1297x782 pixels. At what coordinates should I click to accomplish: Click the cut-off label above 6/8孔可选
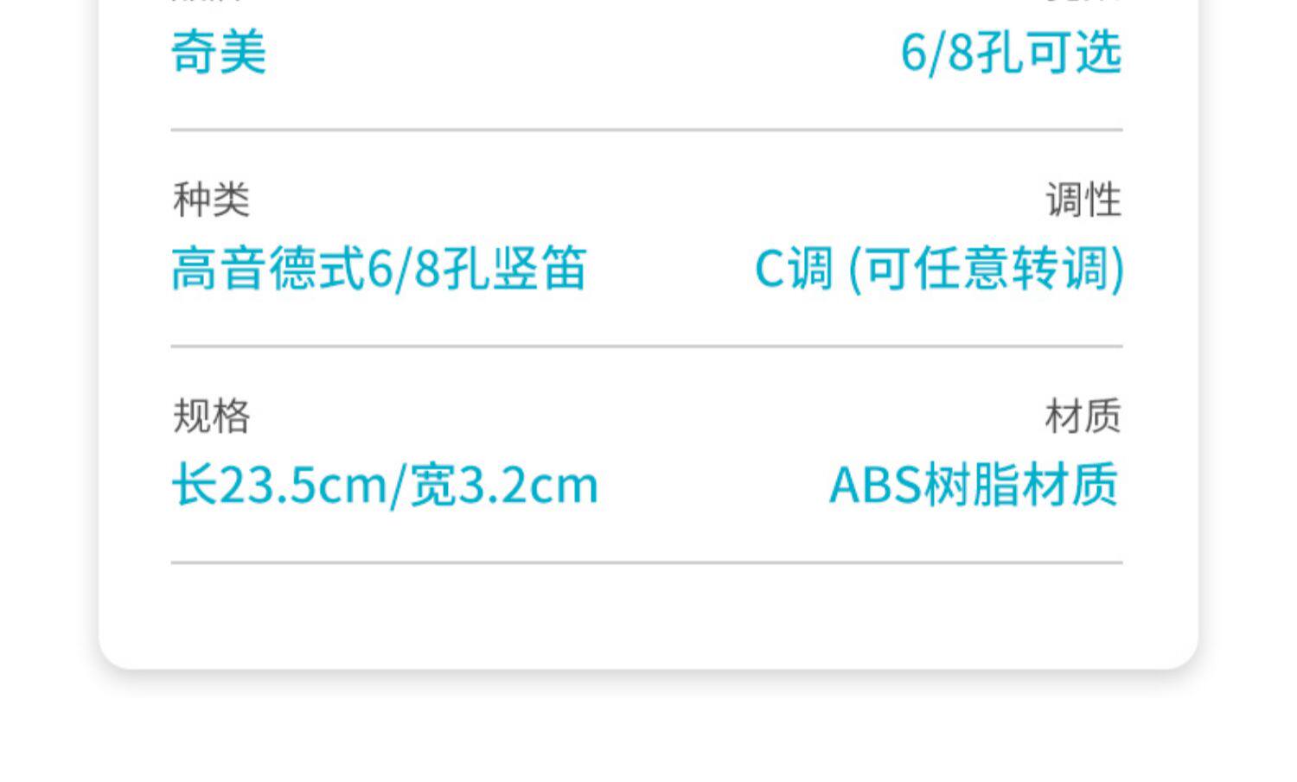pos(1081,3)
